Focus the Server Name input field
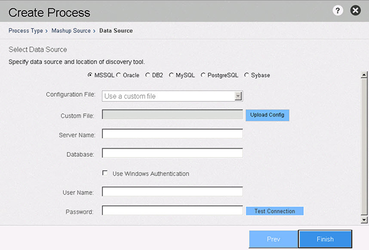369x250 pixels. pyautogui.click(x=172, y=134)
